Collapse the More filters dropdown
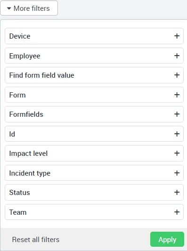This screenshot has height=251, width=187. coord(29,8)
